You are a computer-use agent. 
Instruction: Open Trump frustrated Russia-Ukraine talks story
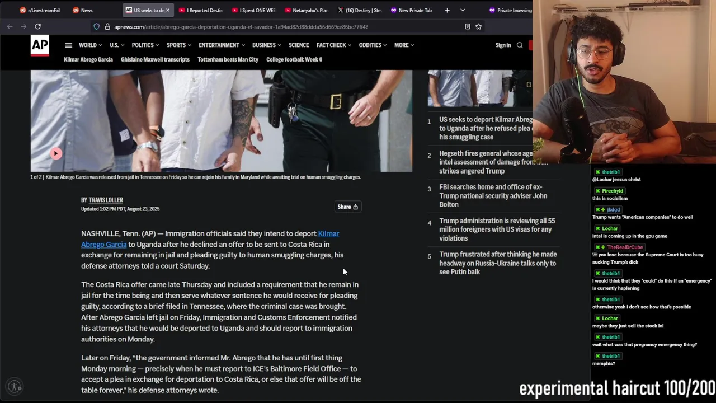(498, 263)
